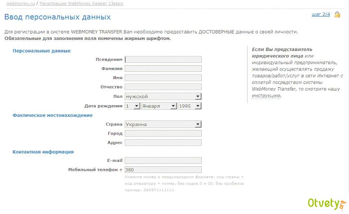Expand the Пол gender dropdown

pyautogui.click(x=163, y=97)
